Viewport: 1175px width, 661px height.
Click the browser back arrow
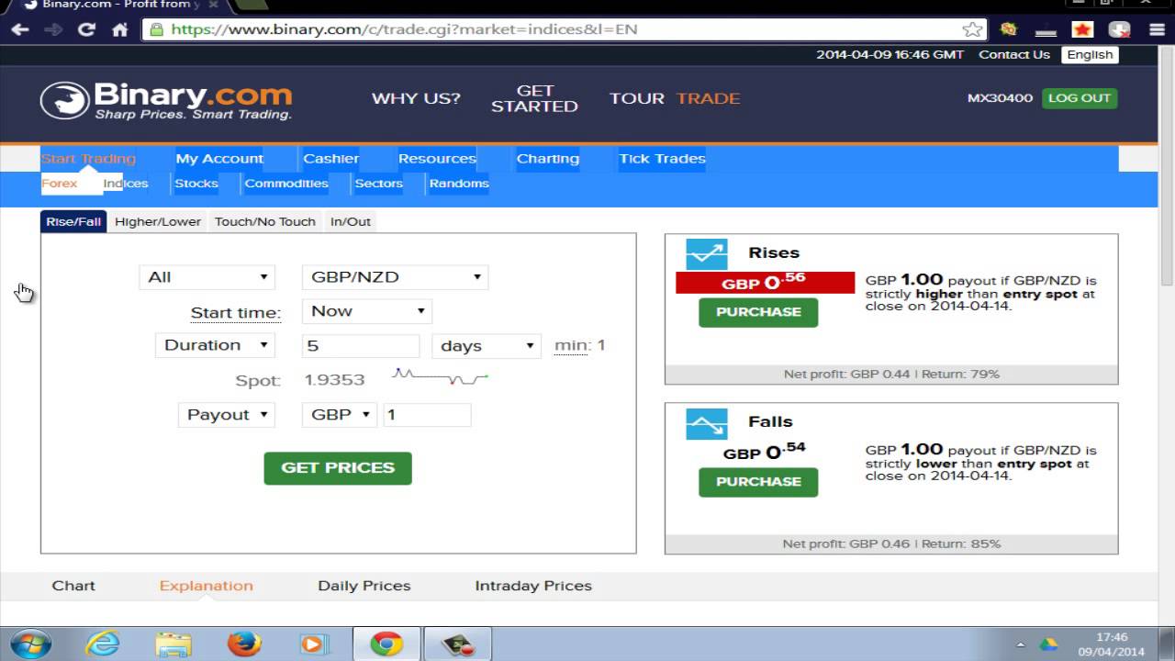(x=20, y=29)
